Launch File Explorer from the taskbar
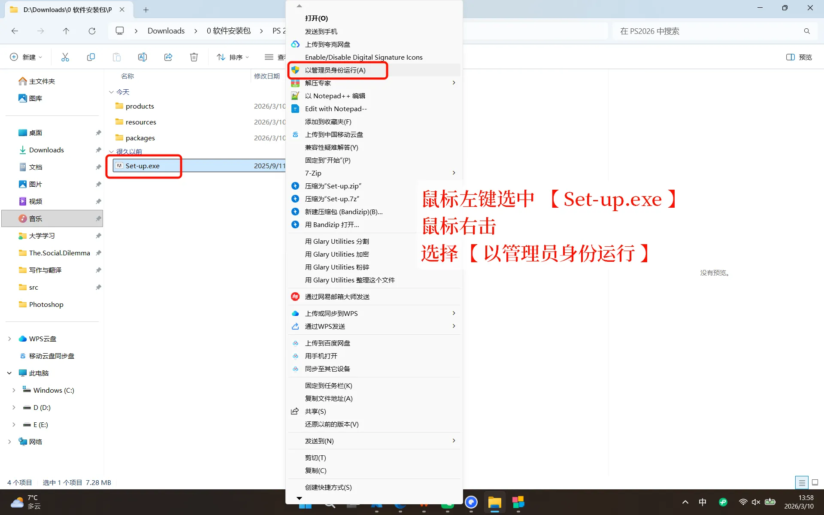 [x=494, y=502]
